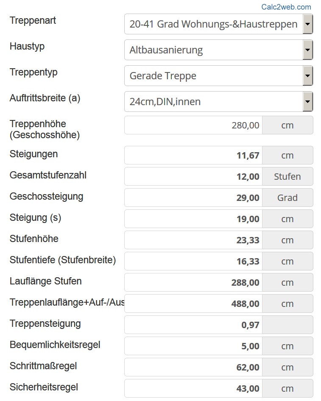The height and width of the screenshot is (401, 321).
Task: Focus the Stufenhöhe value field
Action: coord(193,240)
